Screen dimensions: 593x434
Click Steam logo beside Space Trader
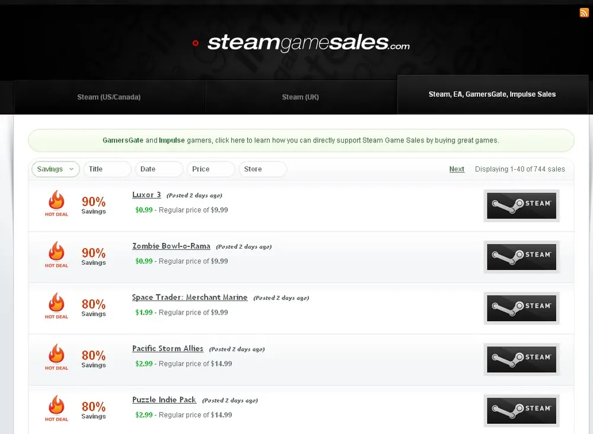coord(521,308)
